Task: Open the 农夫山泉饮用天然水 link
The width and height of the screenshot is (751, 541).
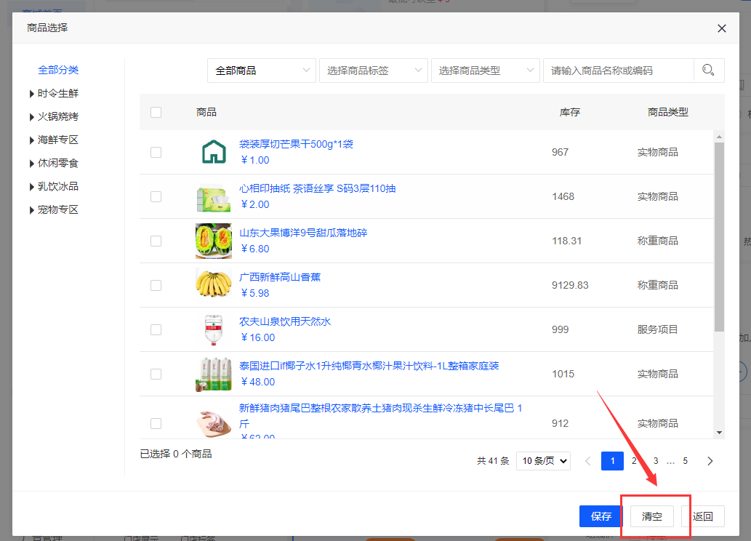Action: coord(285,321)
